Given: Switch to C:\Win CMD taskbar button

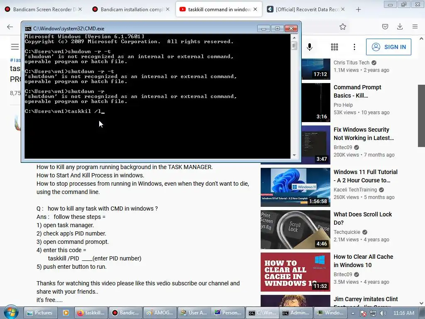Looking at the screenshot, I should (x=263, y=313).
